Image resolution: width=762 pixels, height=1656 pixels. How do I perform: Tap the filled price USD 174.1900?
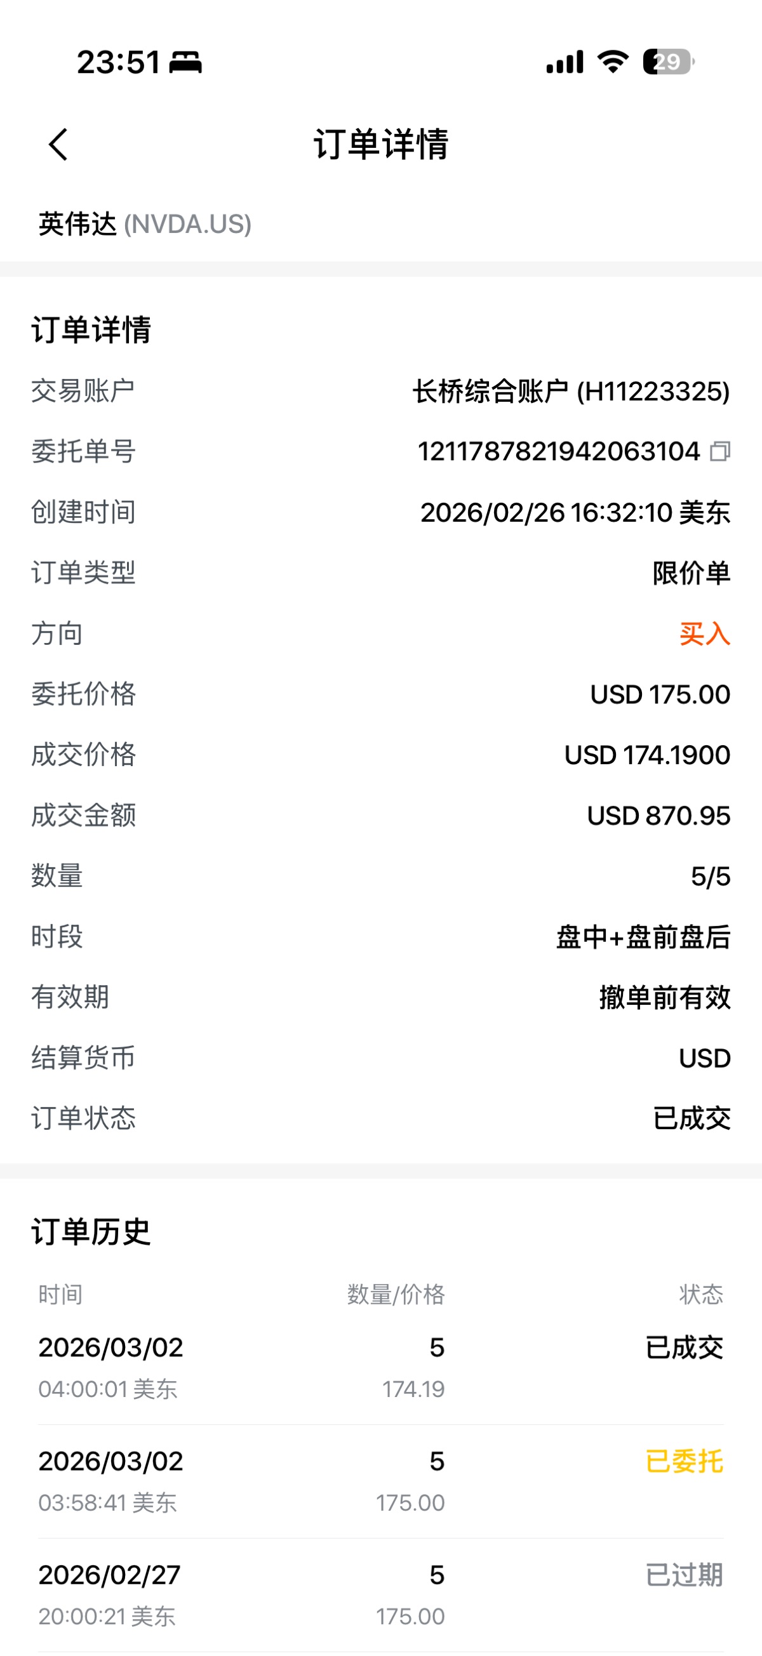coord(647,755)
